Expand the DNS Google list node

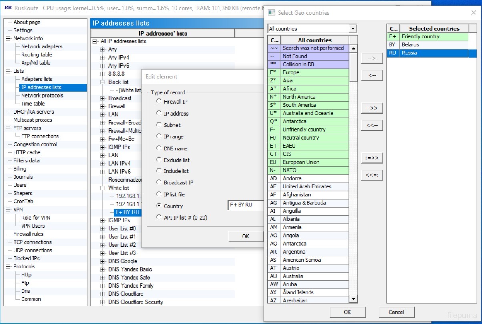tap(103, 261)
